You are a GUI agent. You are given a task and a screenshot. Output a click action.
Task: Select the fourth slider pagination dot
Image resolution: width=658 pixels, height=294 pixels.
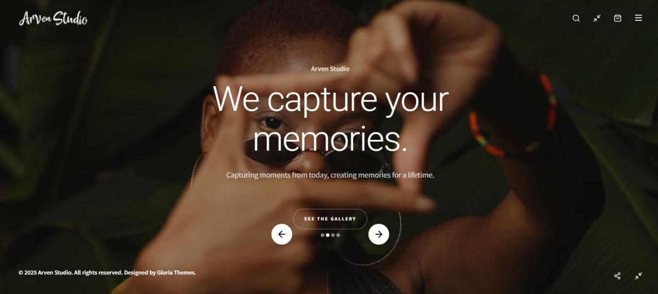tap(338, 235)
